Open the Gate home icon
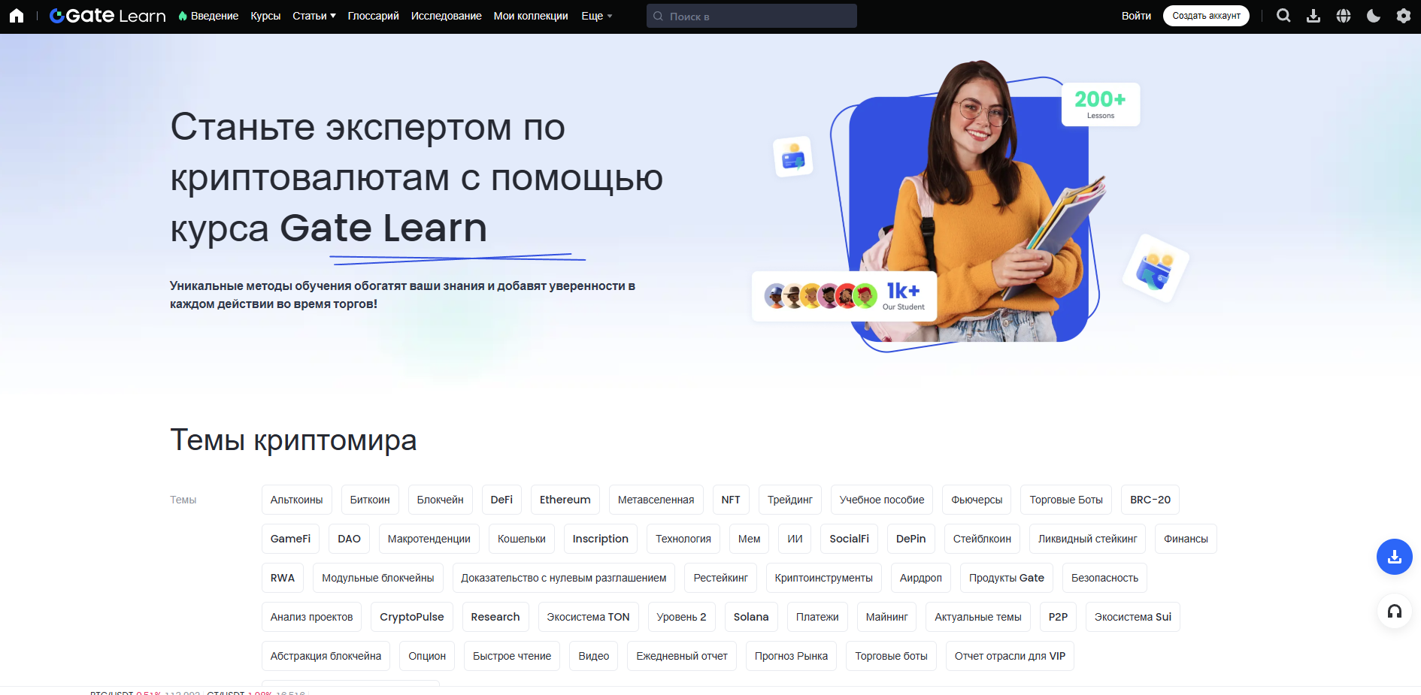Image resolution: width=1421 pixels, height=695 pixels. tap(17, 16)
